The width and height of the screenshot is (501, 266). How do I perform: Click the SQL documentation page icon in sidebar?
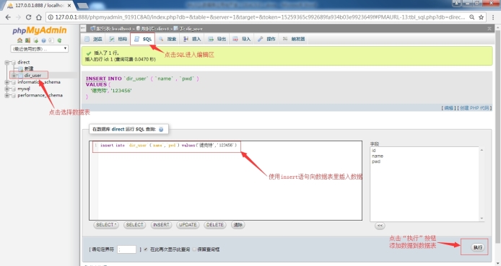pyautogui.click(x=51, y=40)
